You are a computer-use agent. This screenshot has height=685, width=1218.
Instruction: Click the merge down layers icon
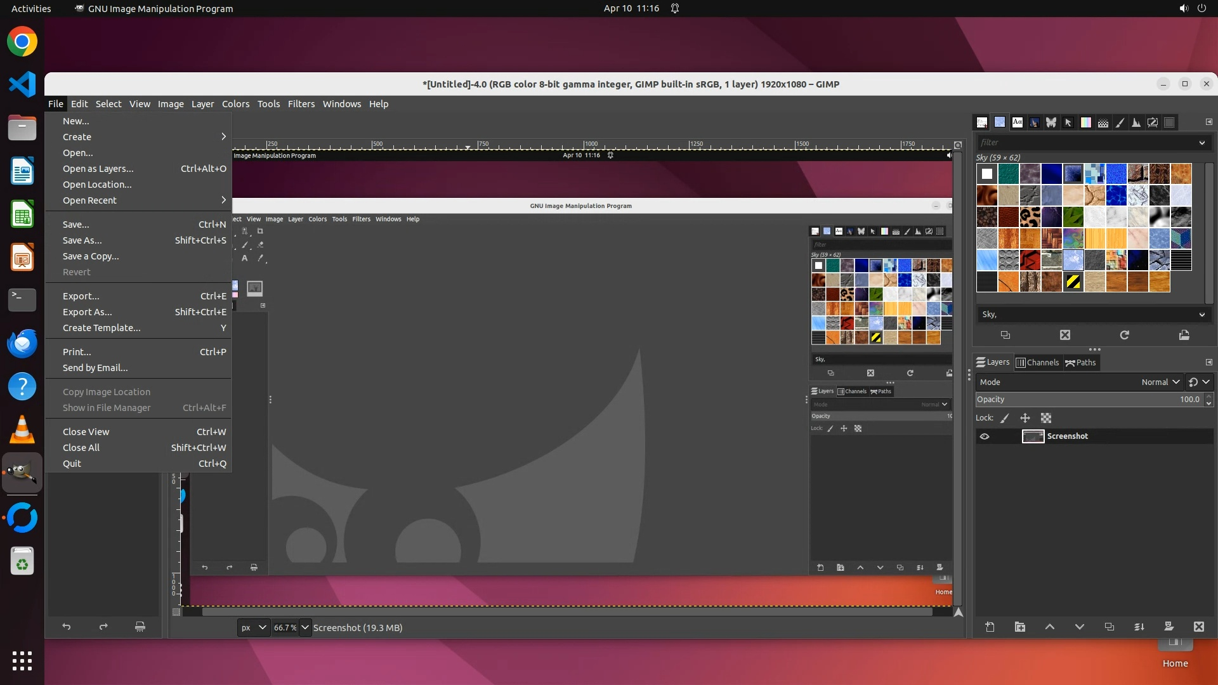point(1139,627)
